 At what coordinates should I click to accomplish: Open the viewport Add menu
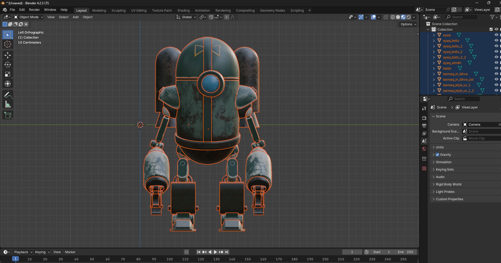(76, 17)
